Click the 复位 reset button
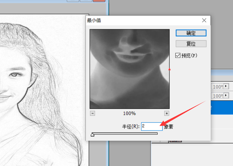Viewport: 233px width, 166px height. pos(191,44)
